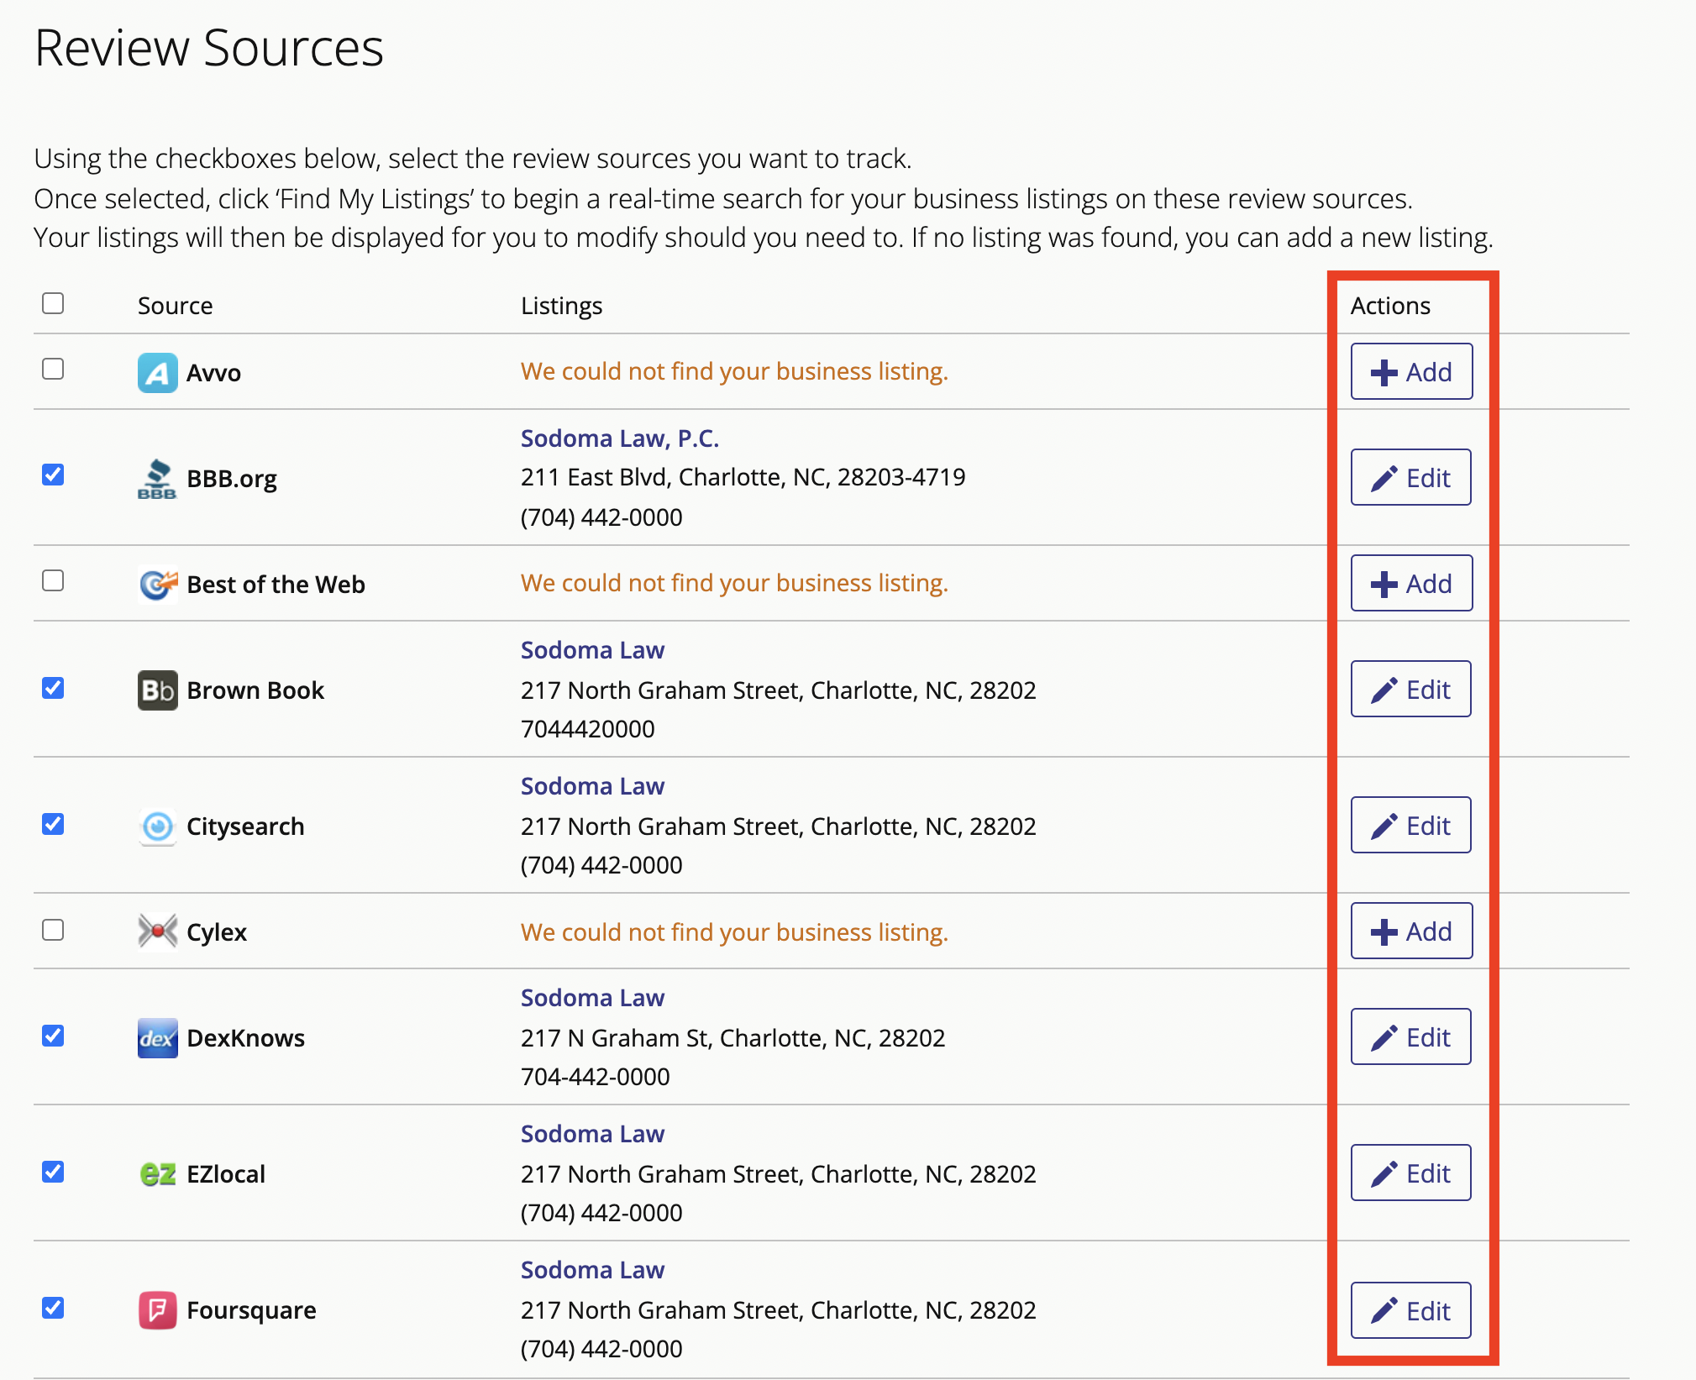Open Sodoma Law link in Citysearch row

592,786
